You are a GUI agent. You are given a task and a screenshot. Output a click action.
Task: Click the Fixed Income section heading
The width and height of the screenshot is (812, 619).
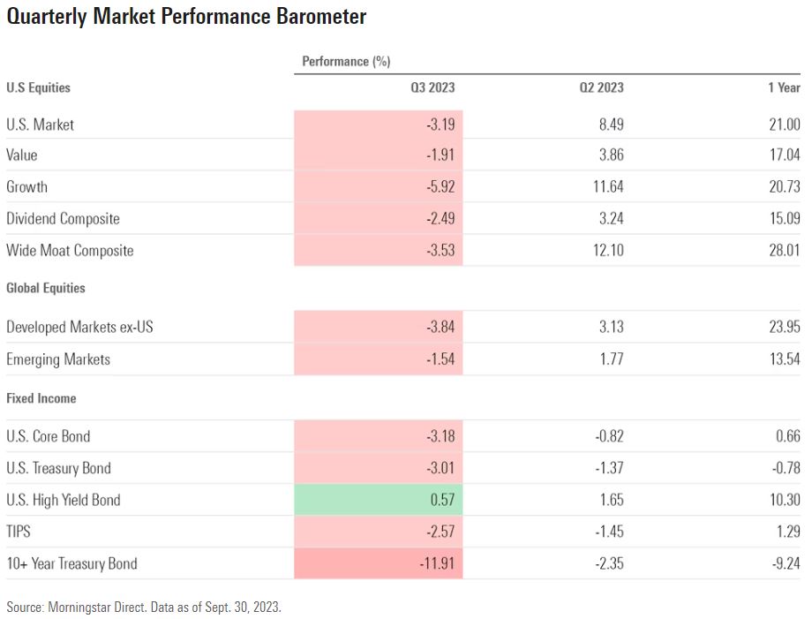pos(41,398)
